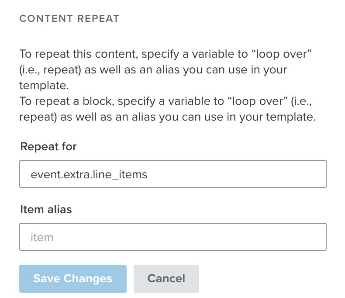Focus the Repeat for input field

(x=172, y=174)
